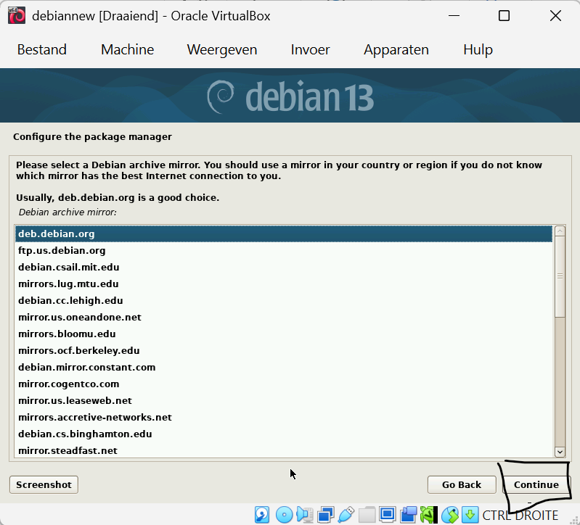Viewport: 580px width, 525px height.
Task: Click the USB devices status icon
Action: pyautogui.click(x=346, y=515)
